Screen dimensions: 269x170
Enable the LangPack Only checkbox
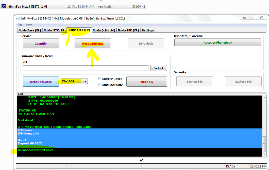99,85
